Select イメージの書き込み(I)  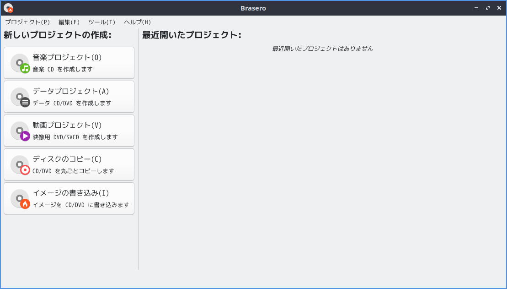69,198
